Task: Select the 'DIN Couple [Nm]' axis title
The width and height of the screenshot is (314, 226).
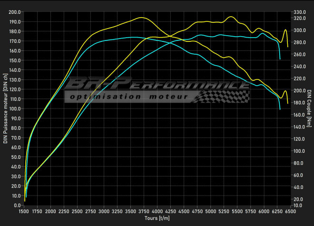Action: coord(309,108)
